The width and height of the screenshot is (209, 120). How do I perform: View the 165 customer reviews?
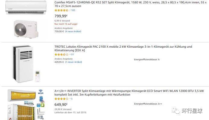pyautogui.click(x=73, y=10)
